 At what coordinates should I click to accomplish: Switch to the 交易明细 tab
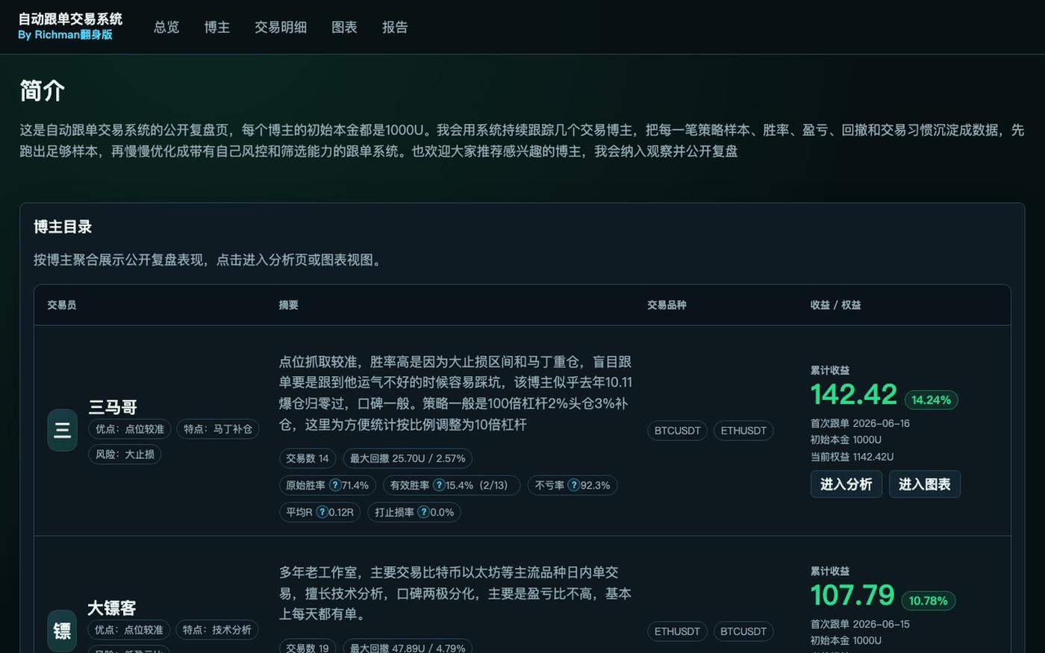(281, 28)
